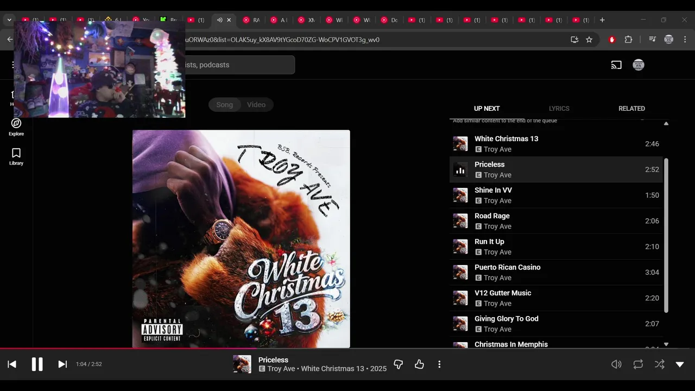Dislike the current song

coord(398,364)
